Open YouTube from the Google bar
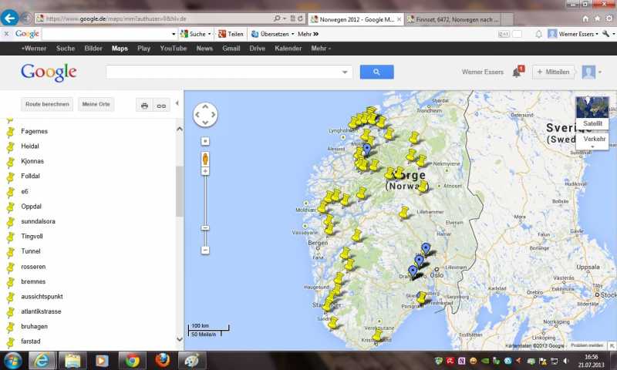Viewport: 617px width, 370px height. (173, 48)
